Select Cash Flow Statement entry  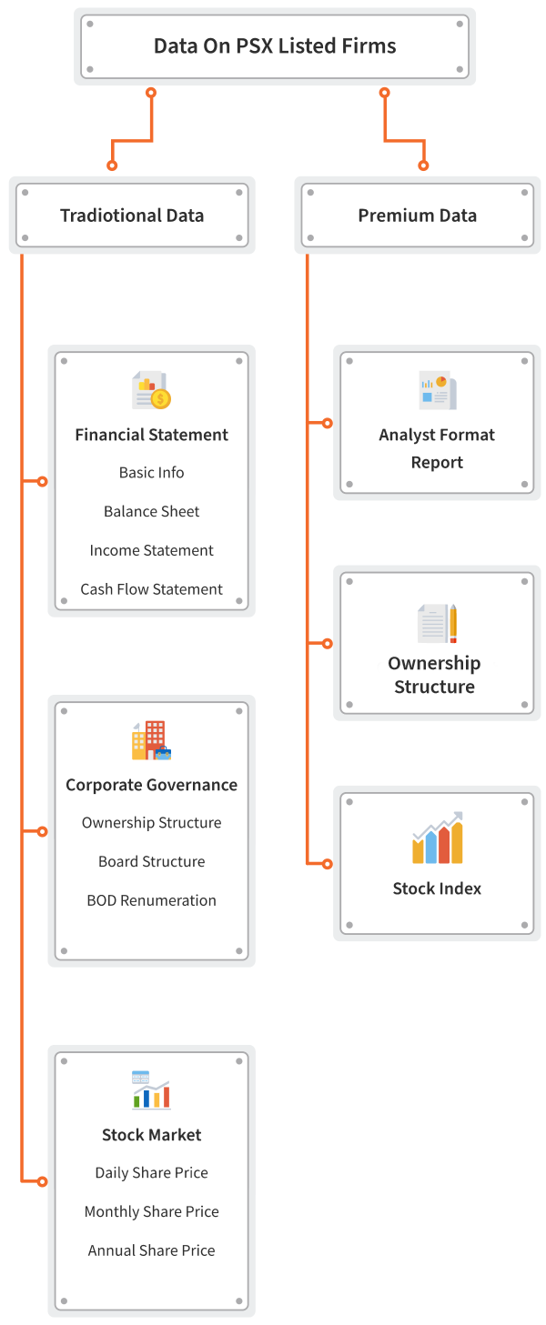pyautogui.click(x=151, y=589)
